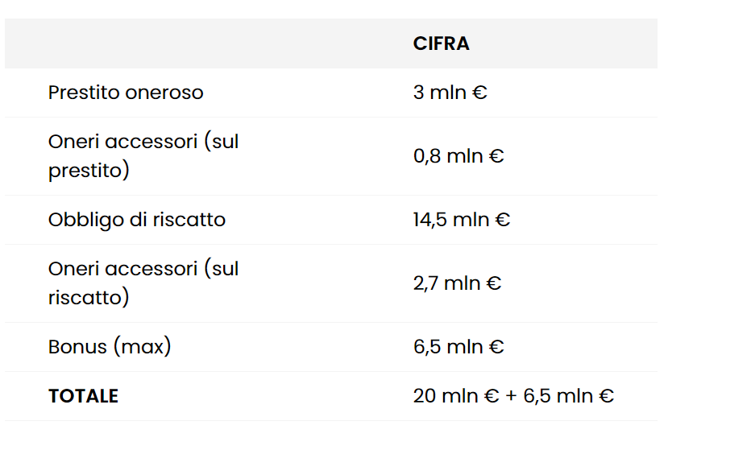This screenshot has height=450, width=751.
Task: Click the 3 mln € value
Action: [450, 93]
